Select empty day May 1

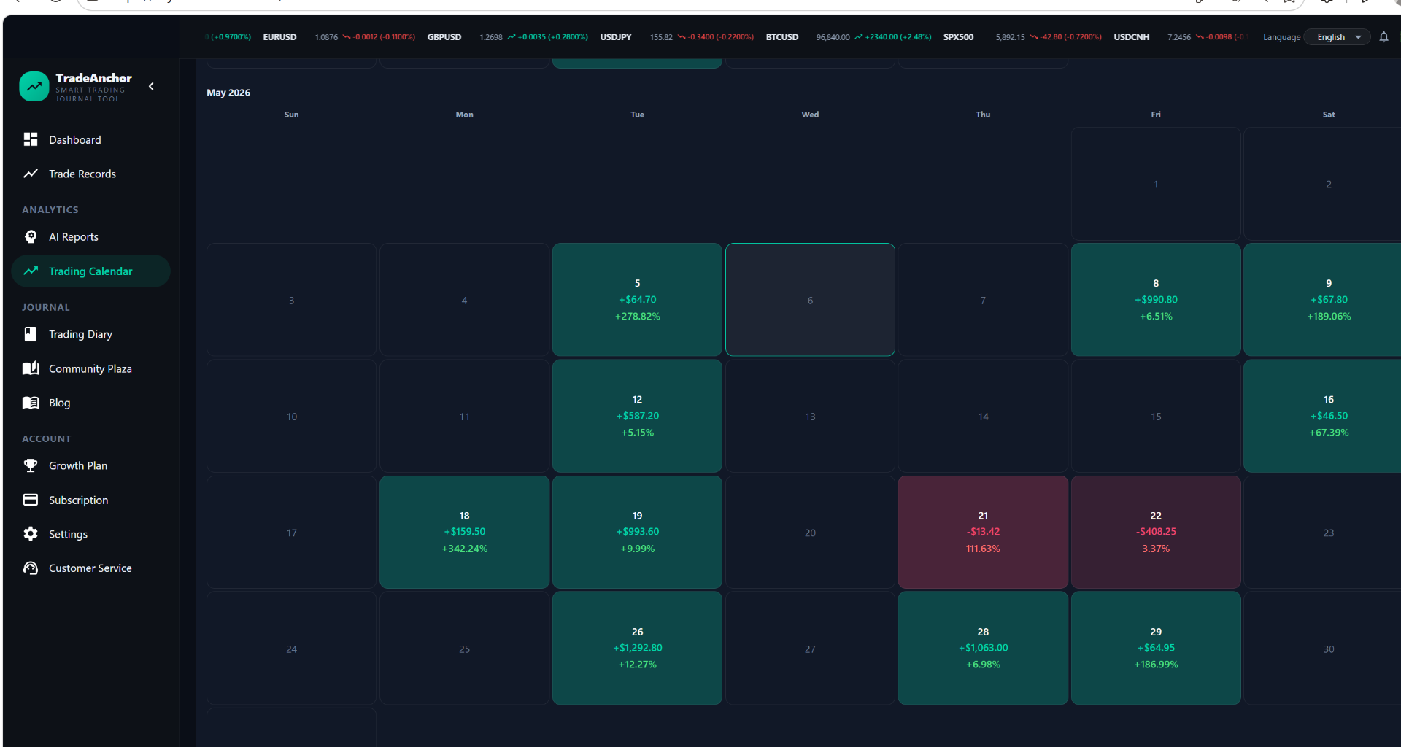tap(1156, 184)
